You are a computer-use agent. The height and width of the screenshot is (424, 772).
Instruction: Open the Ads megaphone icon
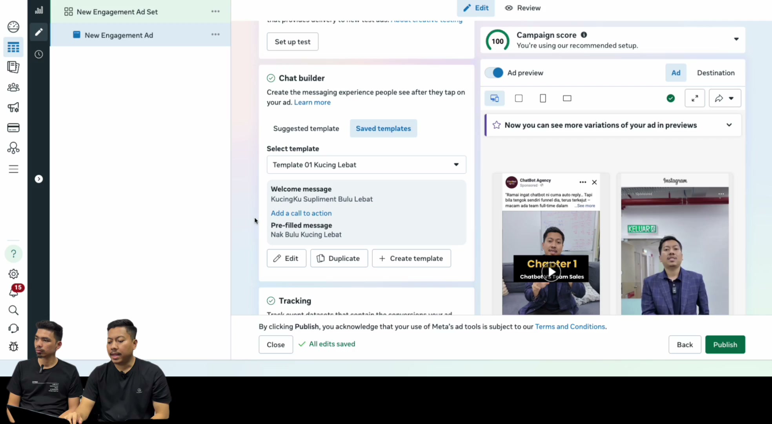13,108
